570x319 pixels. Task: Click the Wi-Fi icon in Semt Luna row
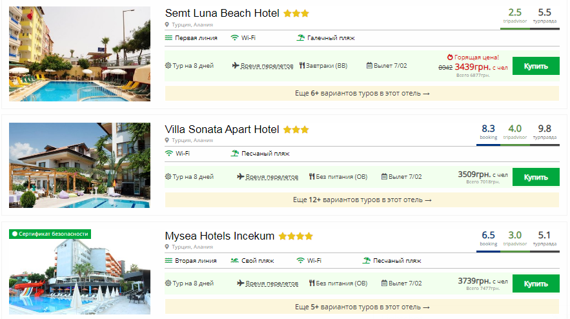point(234,38)
